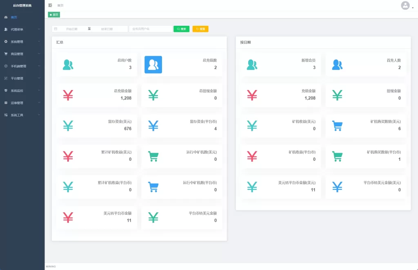Click the blue 总充值数 users icon
418x270 pixels.
153,65
